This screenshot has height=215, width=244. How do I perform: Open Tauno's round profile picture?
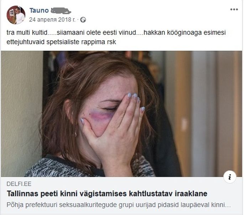16,15
